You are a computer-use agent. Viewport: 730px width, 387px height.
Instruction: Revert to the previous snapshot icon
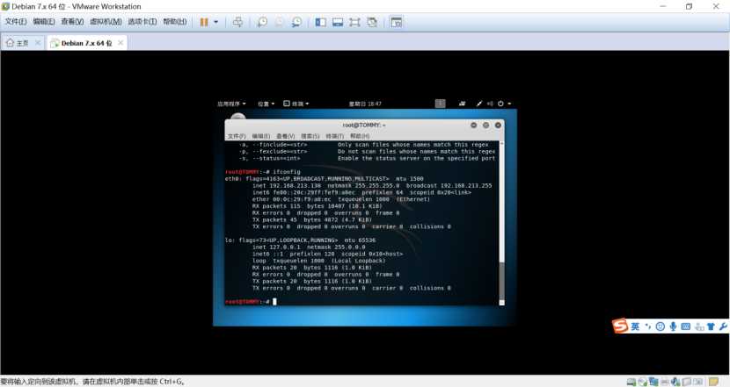point(280,22)
